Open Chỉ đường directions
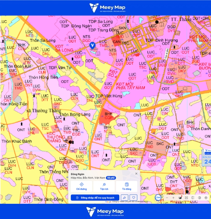This screenshot has height=219, width=211. (x=81, y=186)
